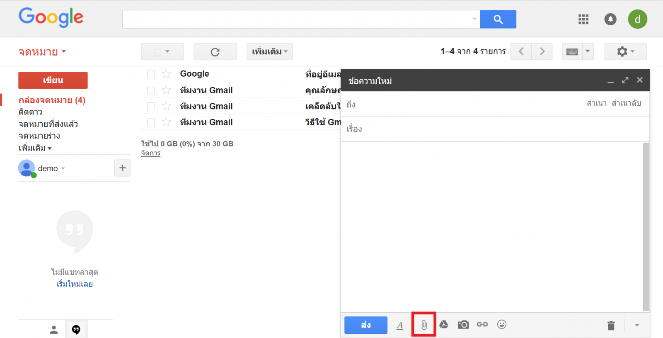Click the input tools keyboard icon
The image size is (663, 338).
coord(572,51)
